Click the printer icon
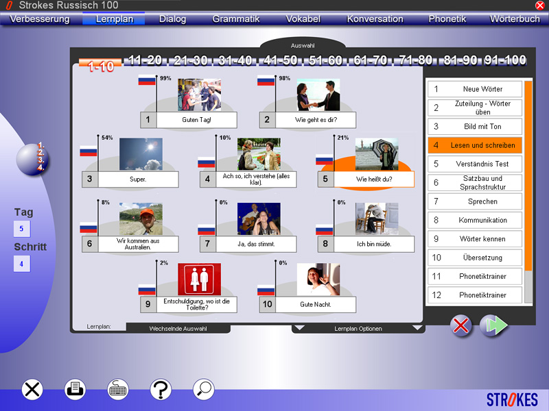549x411 pixels. click(x=75, y=389)
